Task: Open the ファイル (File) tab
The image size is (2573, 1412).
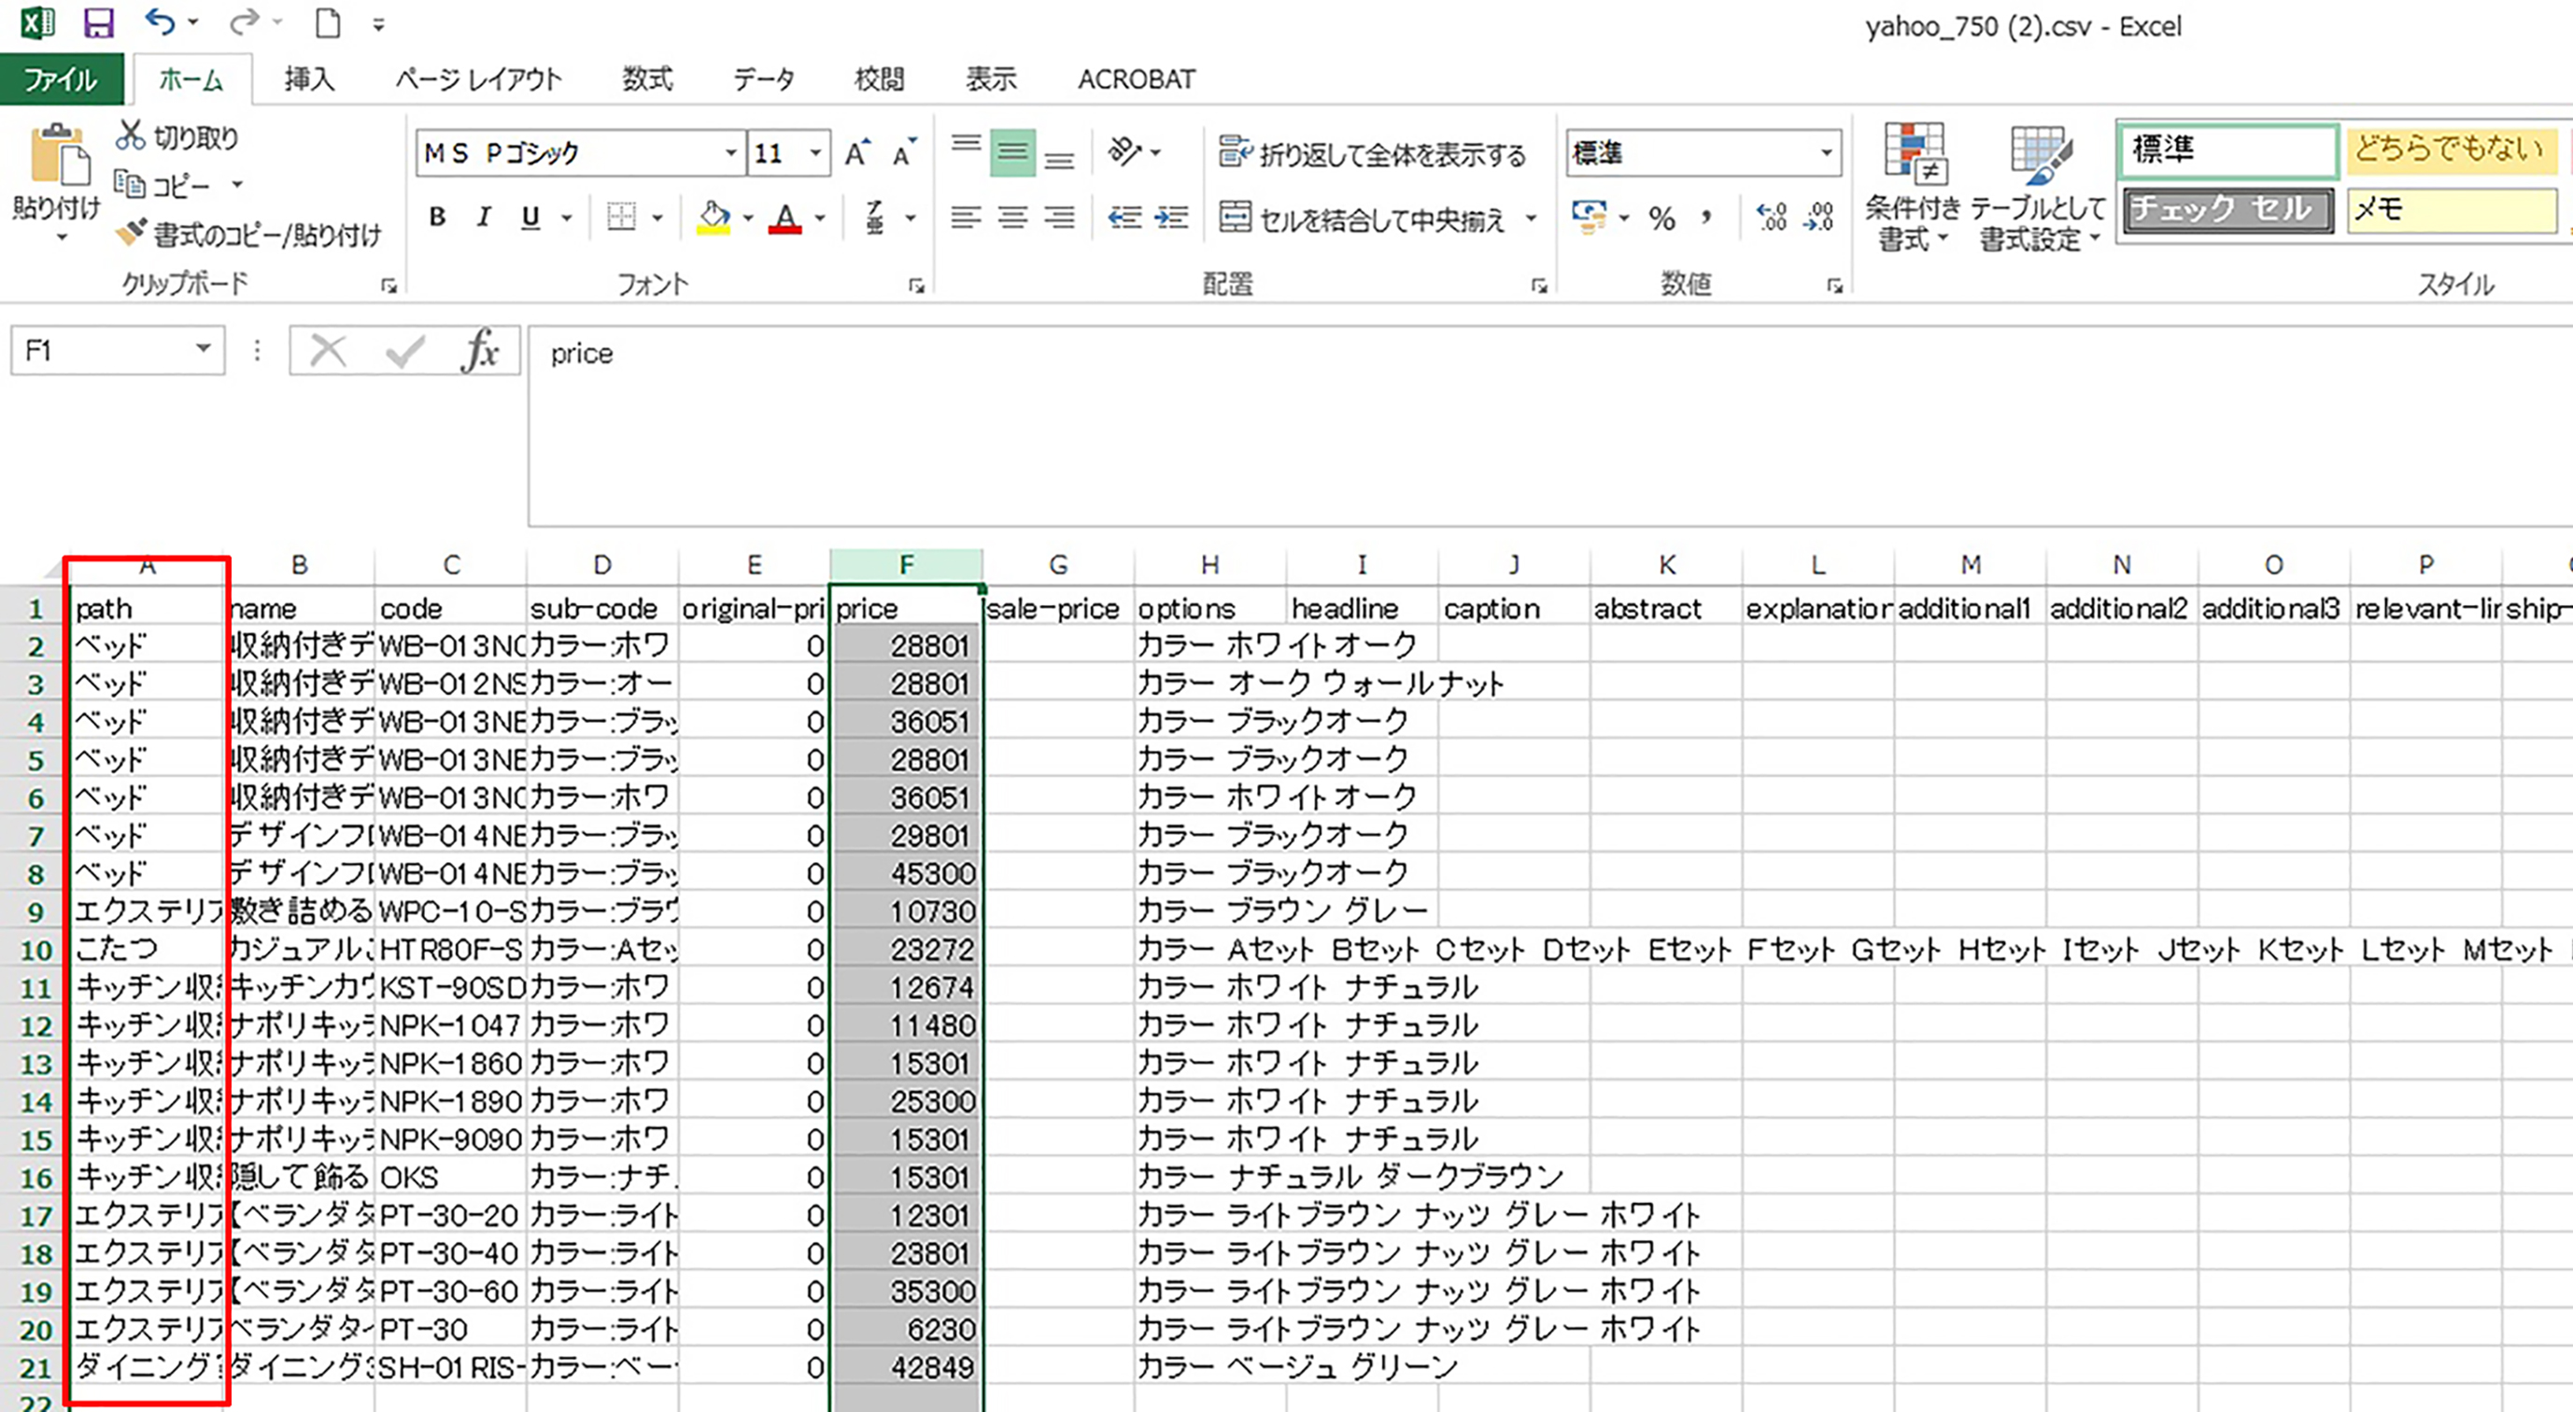Action: [61, 78]
